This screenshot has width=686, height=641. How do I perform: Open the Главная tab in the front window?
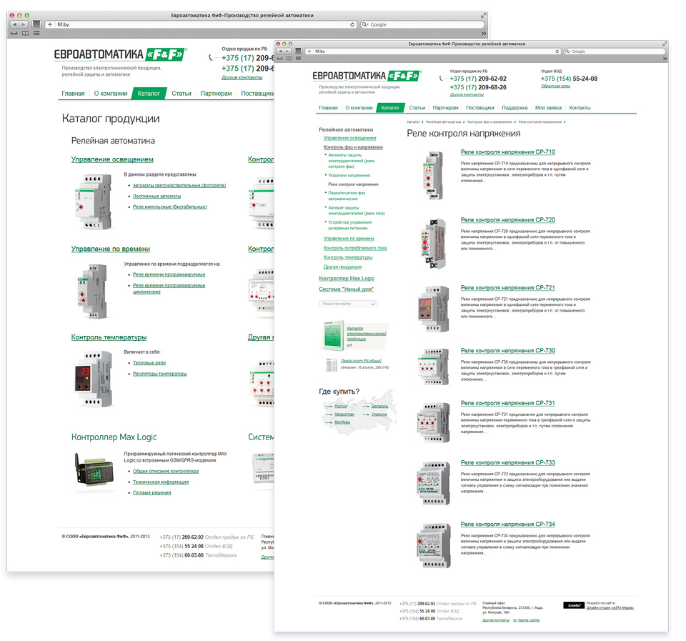pos(328,108)
